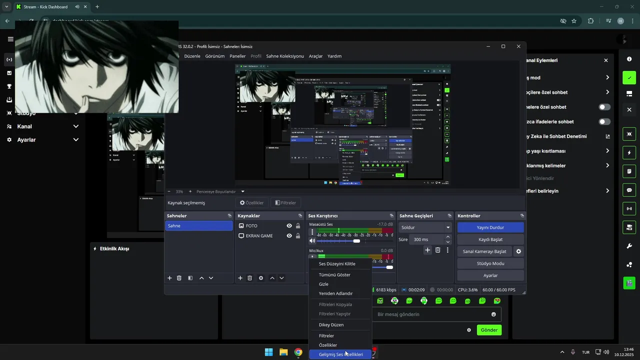This screenshot has width=640, height=360.
Task: Select Sahne in scenes list
Action: (199, 226)
